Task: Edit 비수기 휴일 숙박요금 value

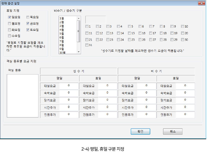Action: click(185, 93)
